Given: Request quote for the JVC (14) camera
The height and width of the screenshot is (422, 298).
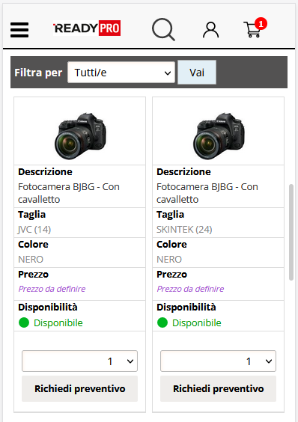Looking at the screenshot, I should [80, 388].
